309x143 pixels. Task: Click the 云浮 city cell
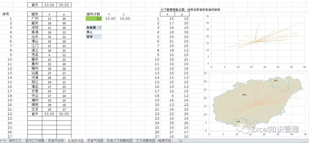pos(35,109)
